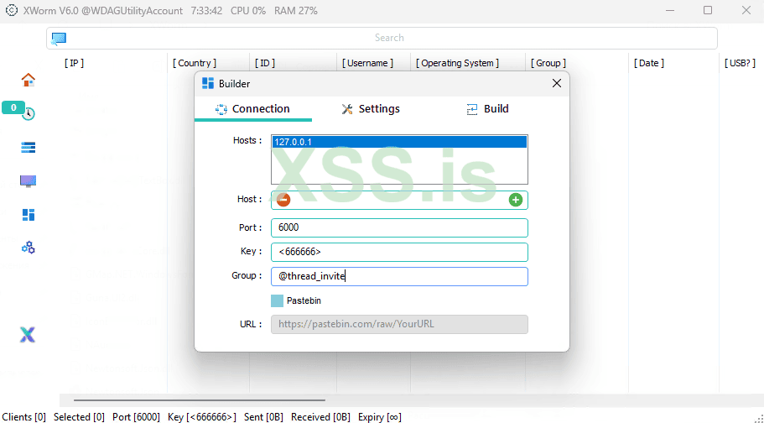764x423 pixels.
Task: Select the monitor icon in the sidebar
Action: pyautogui.click(x=29, y=181)
